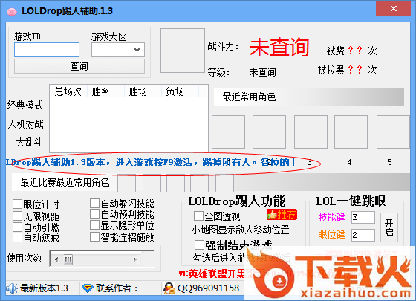Click the 眼位键 input showing 2
The image size is (416, 301).
363,235
